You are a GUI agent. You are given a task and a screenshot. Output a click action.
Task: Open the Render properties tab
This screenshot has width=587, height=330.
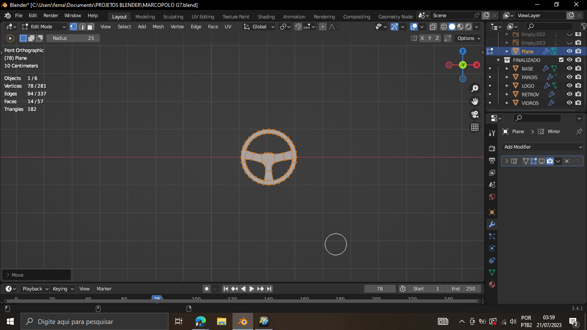click(492, 148)
